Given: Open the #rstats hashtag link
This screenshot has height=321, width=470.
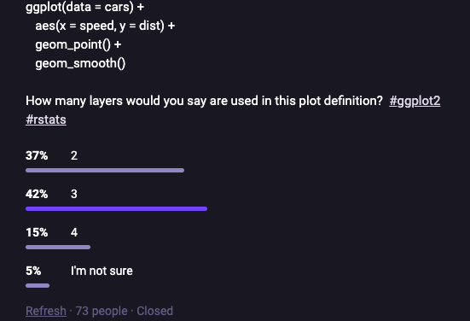Looking at the screenshot, I should tap(46, 120).
